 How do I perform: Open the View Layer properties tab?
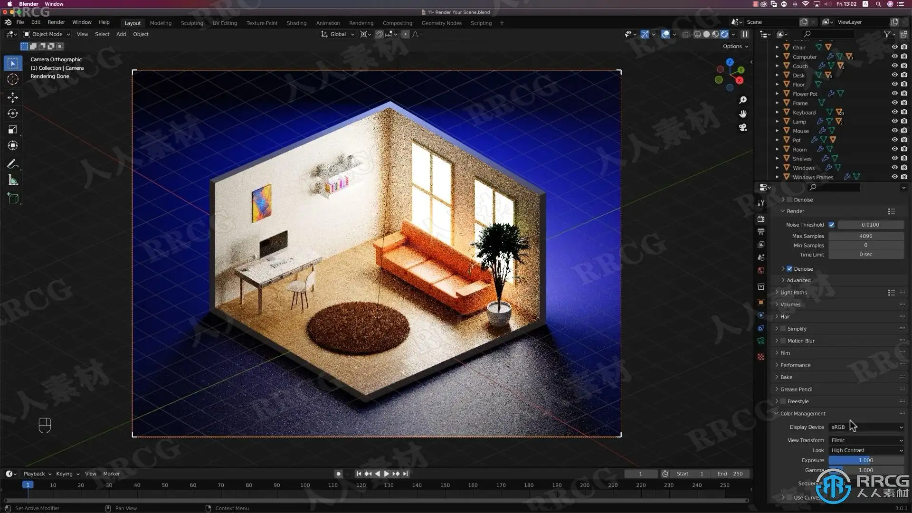761,245
